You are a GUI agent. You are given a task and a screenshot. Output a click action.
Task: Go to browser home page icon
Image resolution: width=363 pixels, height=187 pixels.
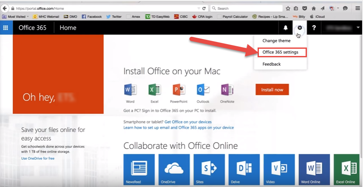[314, 8]
